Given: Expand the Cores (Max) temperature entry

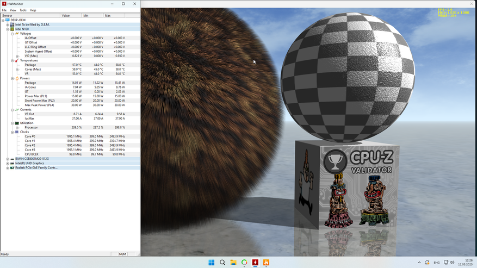Looking at the screenshot, I should click(x=17, y=70).
